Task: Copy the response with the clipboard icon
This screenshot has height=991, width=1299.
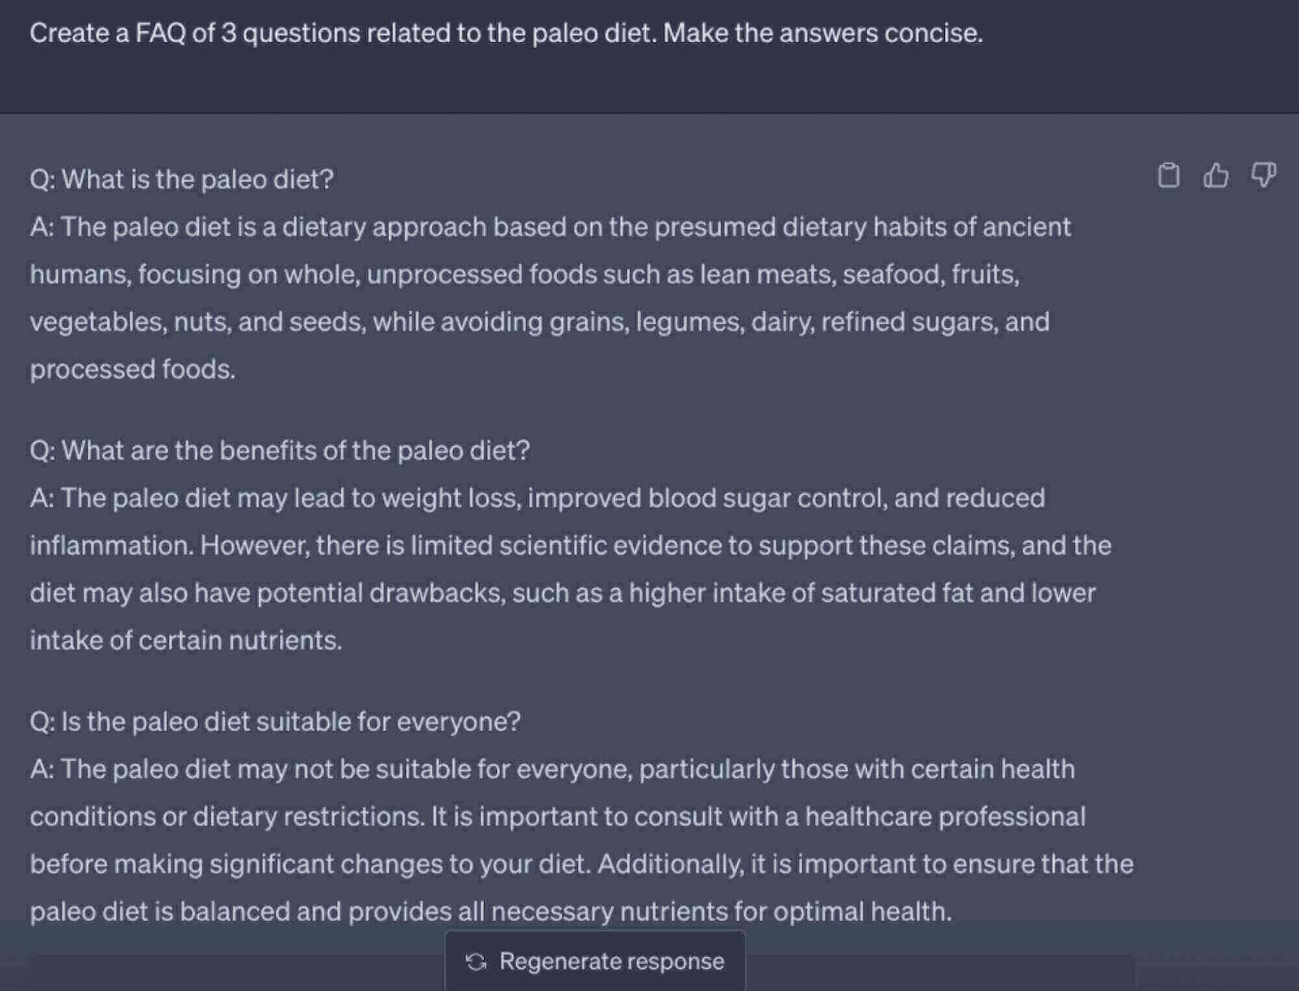Action: tap(1168, 175)
